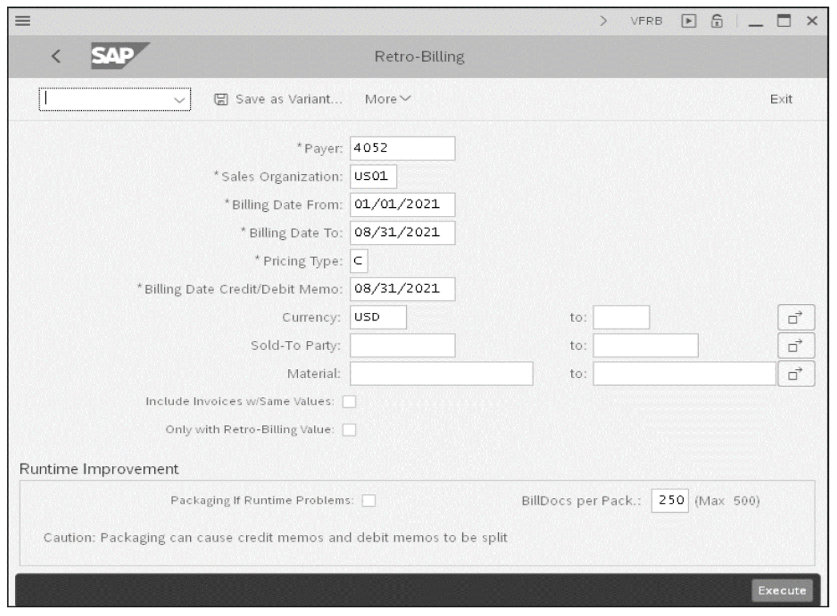The width and height of the screenshot is (837, 616).
Task: Open the variant selection dropdown
Action: pyautogui.click(x=179, y=99)
